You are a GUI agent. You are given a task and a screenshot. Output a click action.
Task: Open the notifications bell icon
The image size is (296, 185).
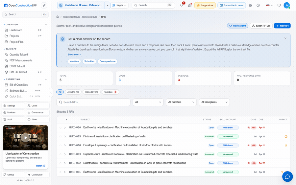tap(182, 5)
